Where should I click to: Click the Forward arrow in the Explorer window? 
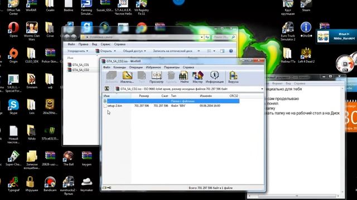coord(74,37)
